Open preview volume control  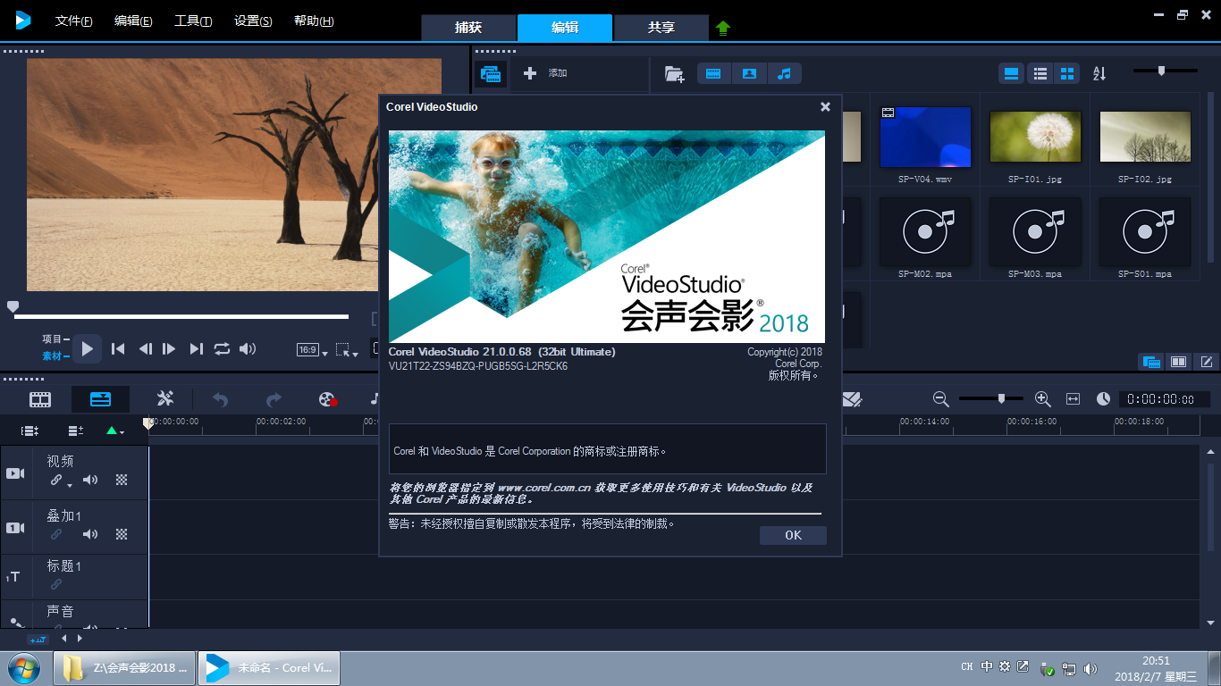click(248, 349)
